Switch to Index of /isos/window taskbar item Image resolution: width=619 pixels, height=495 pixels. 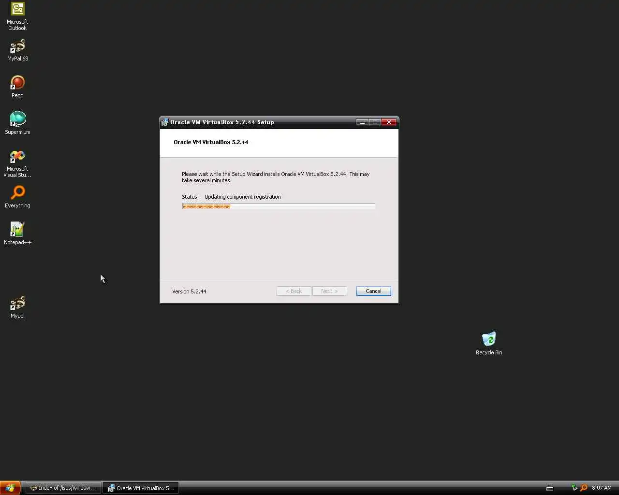pos(63,488)
